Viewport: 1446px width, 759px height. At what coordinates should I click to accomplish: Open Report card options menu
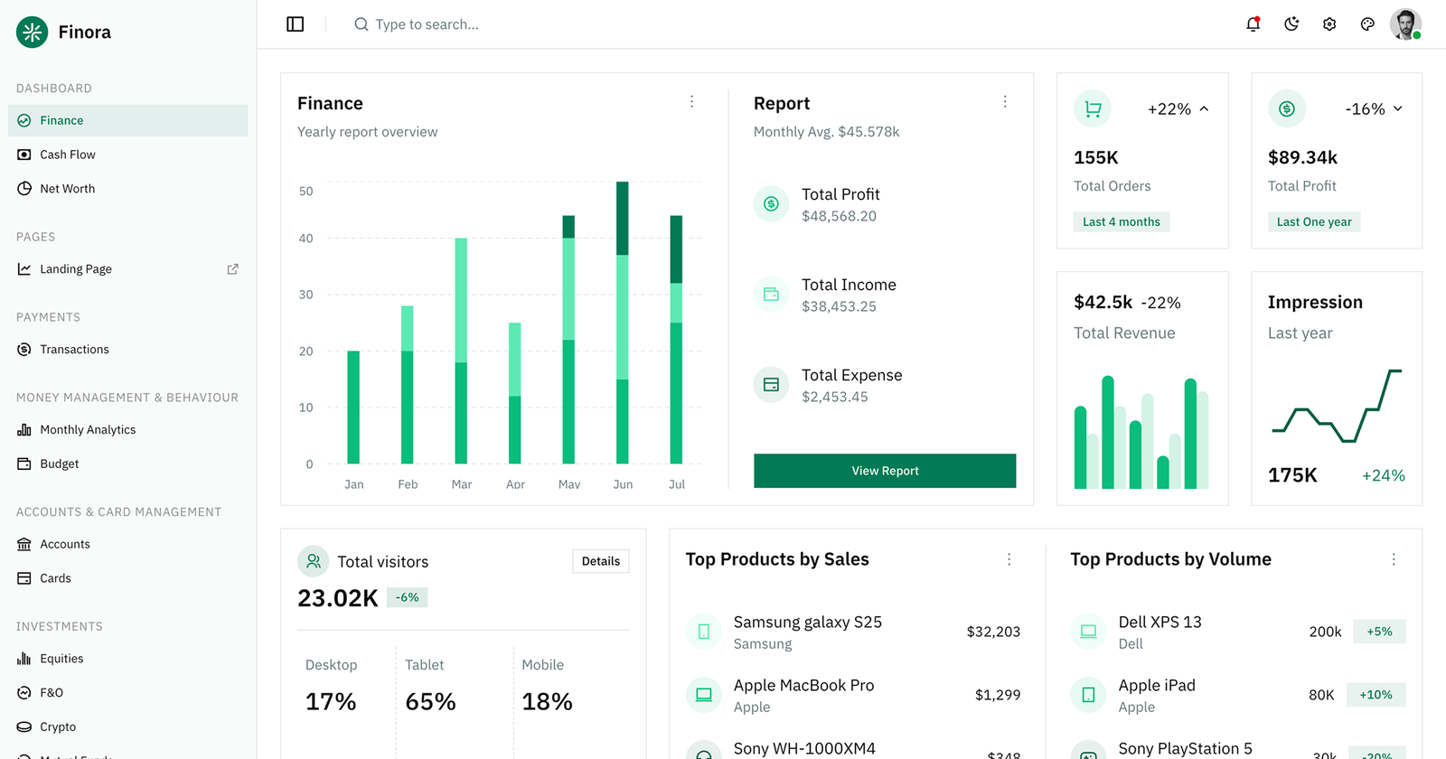click(x=1005, y=102)
